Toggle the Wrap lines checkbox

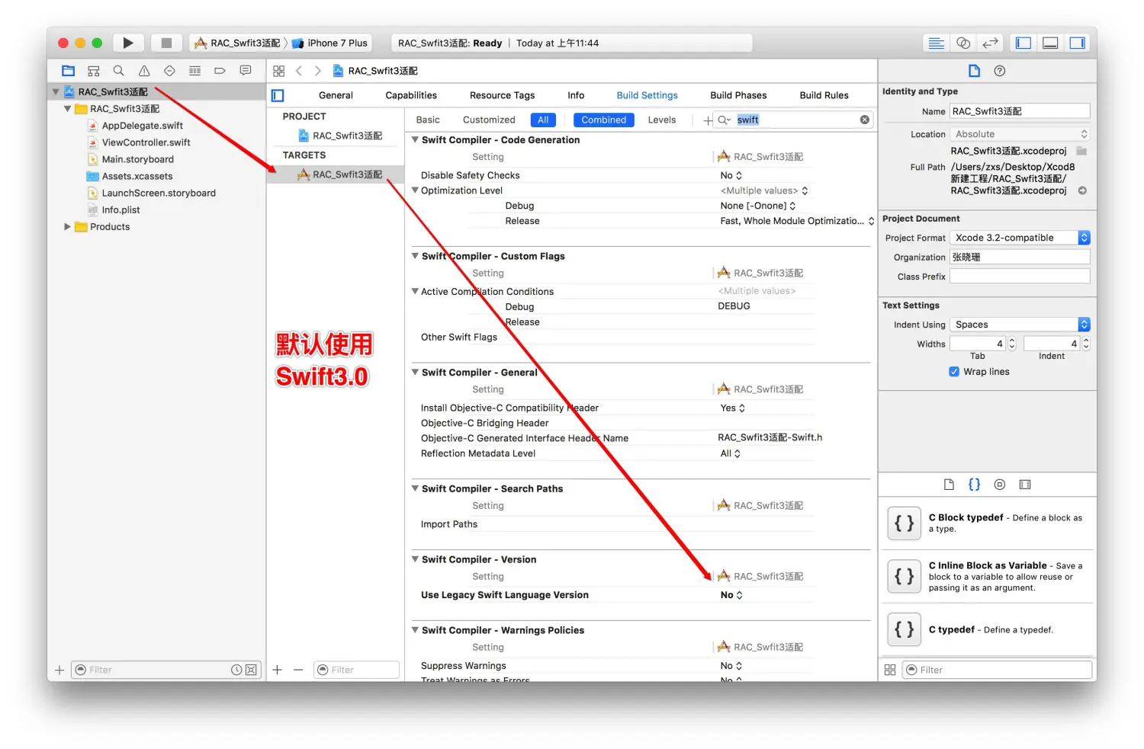click(954, 372)
